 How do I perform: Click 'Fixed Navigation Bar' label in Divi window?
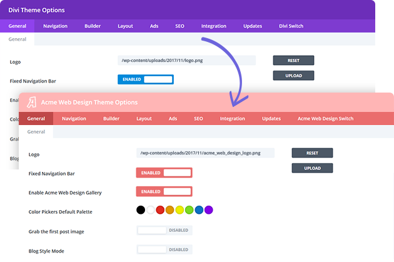click(33, 81)
